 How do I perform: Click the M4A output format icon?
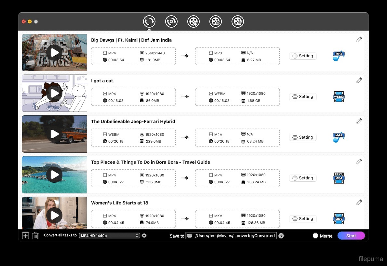tap(339, 137)
